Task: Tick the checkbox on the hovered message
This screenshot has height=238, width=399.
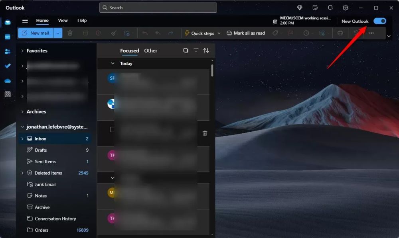Action: [x=112, y=129]
